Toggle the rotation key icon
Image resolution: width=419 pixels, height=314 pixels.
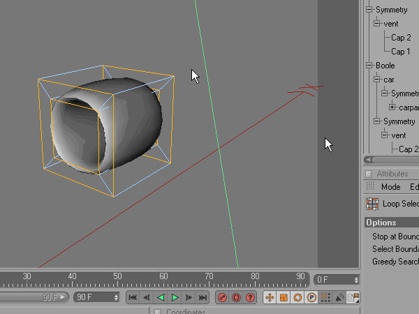coord(297,297)
